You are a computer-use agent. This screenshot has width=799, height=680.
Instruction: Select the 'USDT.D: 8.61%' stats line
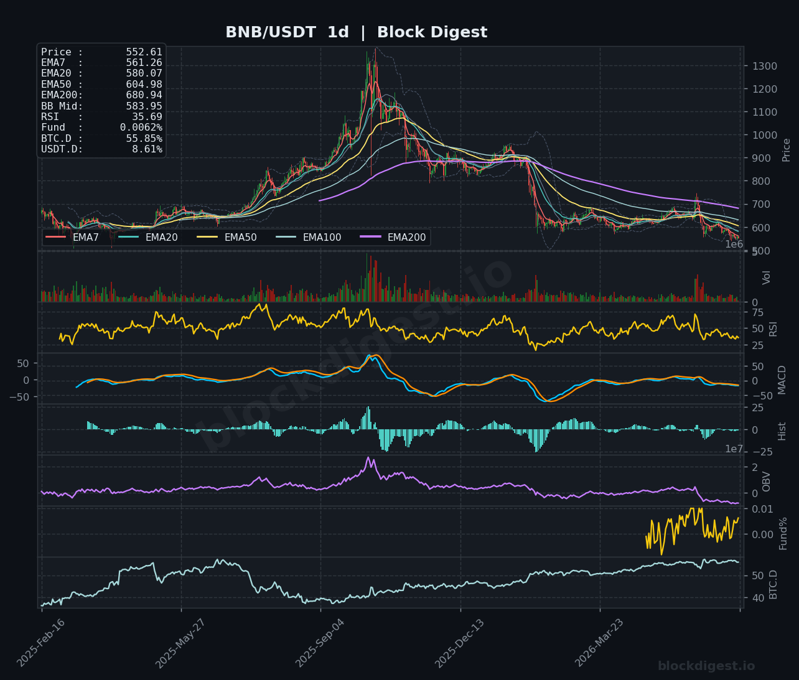pyautogui.click(x=101, y=149)
